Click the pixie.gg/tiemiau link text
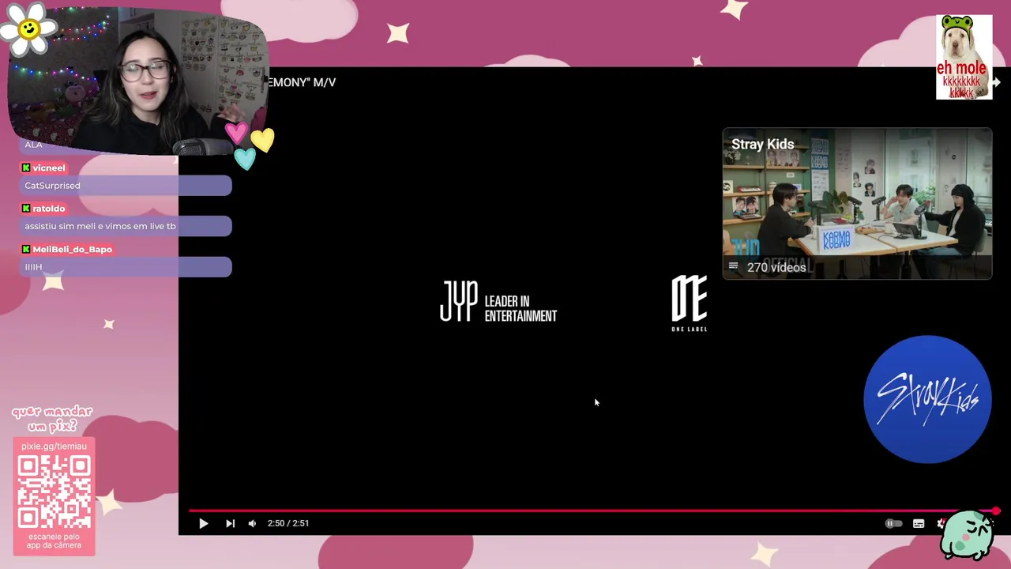The width and height of the screenshot is (1011, 569). 54,446
